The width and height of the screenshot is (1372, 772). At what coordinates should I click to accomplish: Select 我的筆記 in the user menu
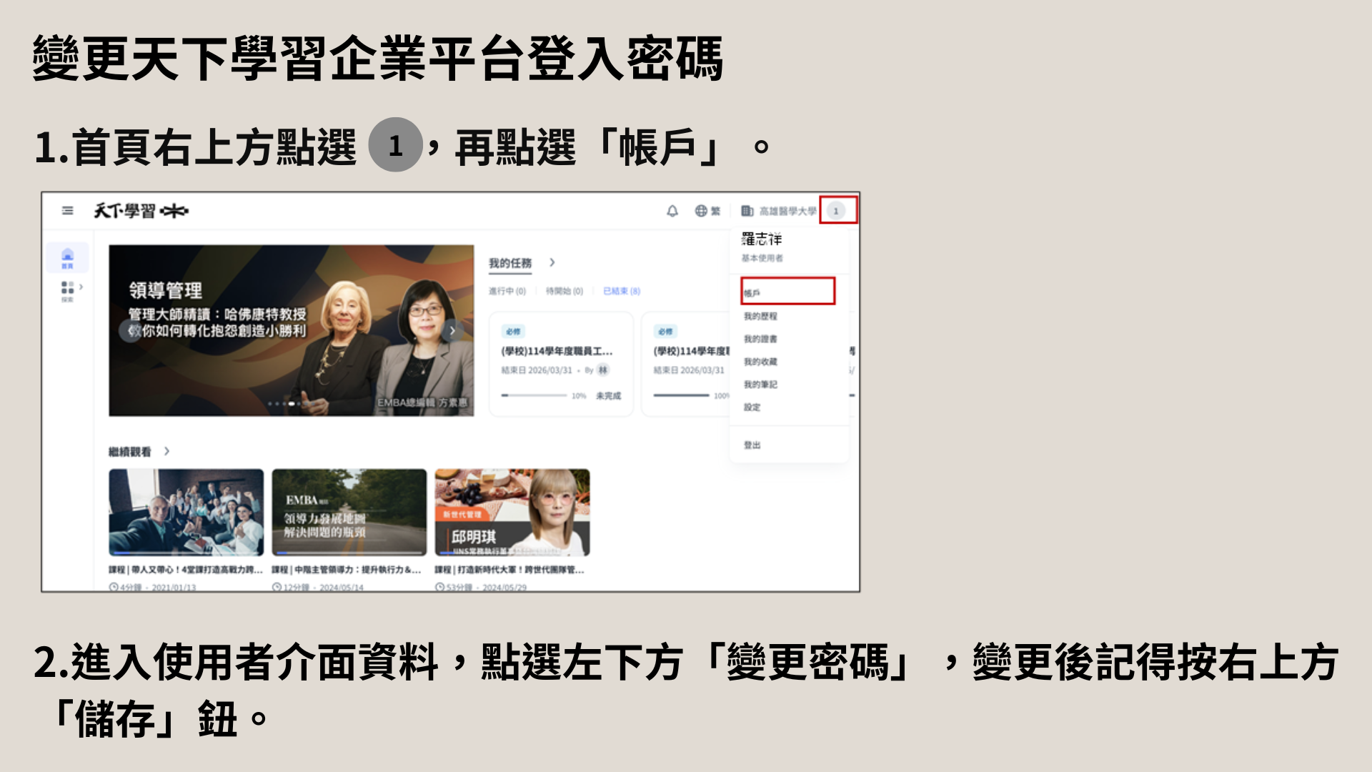(x=760, y=385)
